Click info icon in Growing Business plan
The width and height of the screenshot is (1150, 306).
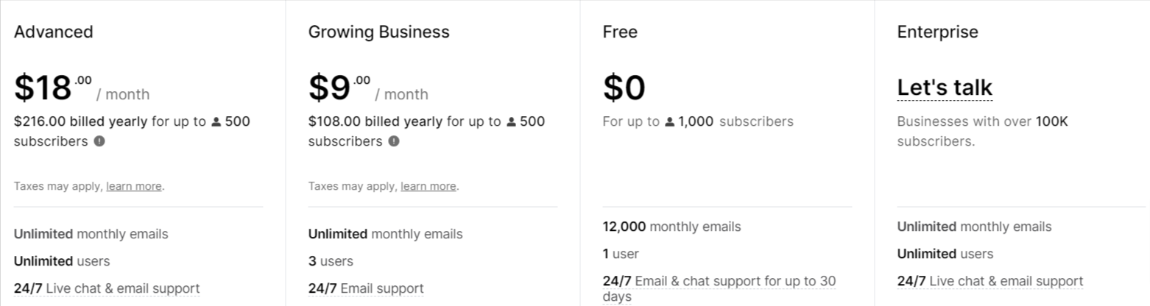pyautogui.click(x=394, y=141)
